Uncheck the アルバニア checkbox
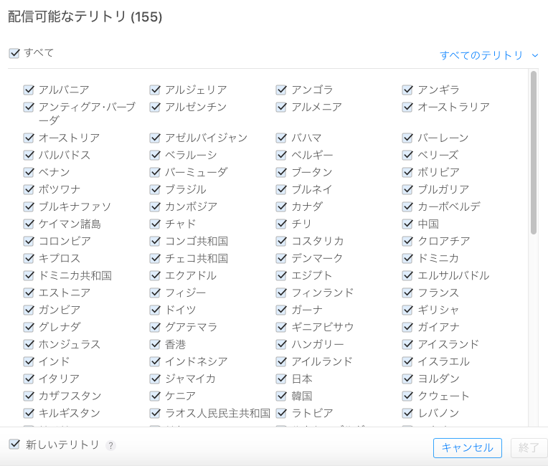 click(29, 90)
